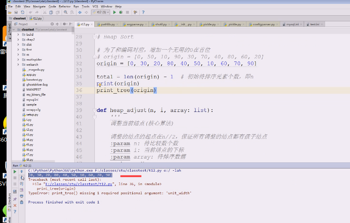Switch to pathlib.py tab

point(107,24)
